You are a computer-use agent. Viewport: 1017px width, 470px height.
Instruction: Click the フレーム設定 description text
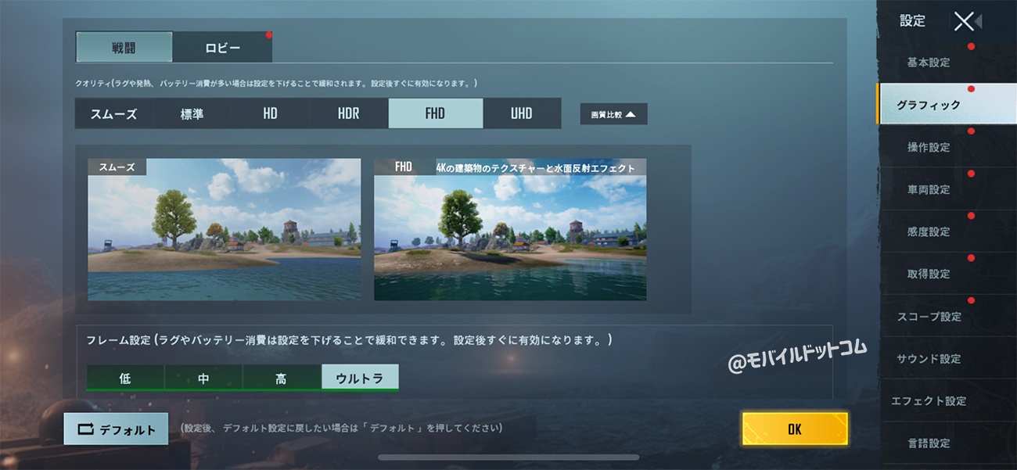point(349,341)
